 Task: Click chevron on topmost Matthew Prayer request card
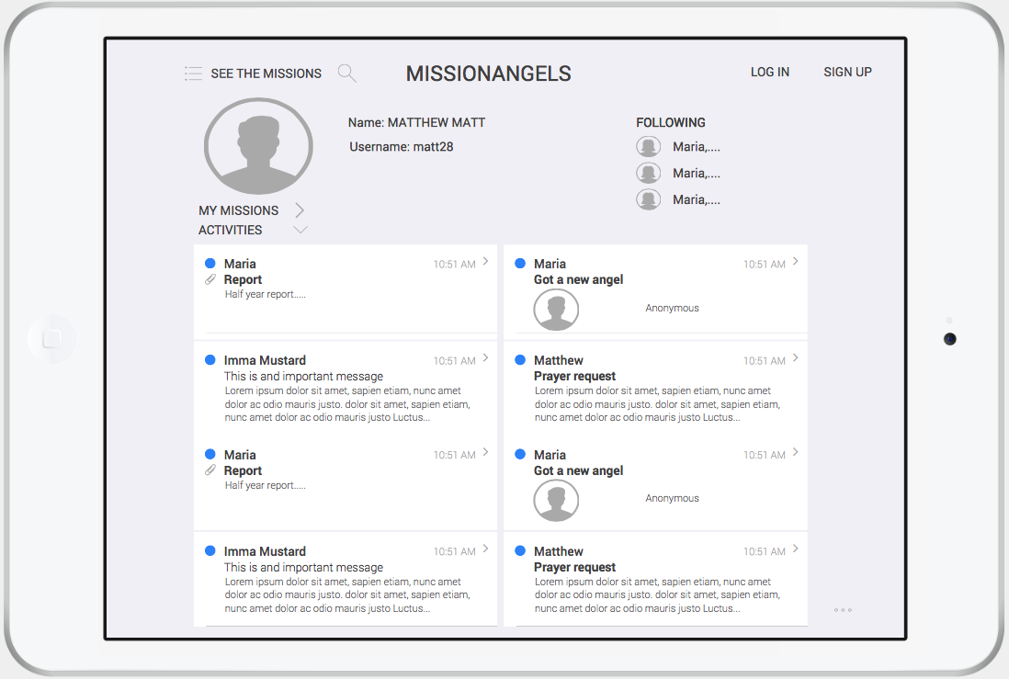795,358
